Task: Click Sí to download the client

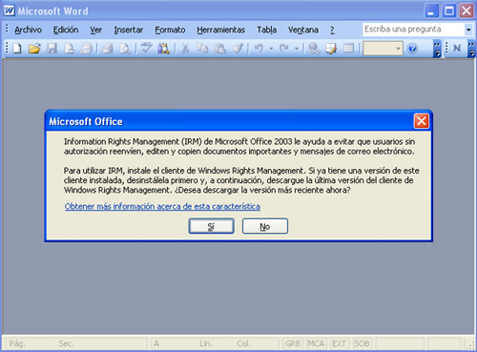Action: [x=212, y=226]
